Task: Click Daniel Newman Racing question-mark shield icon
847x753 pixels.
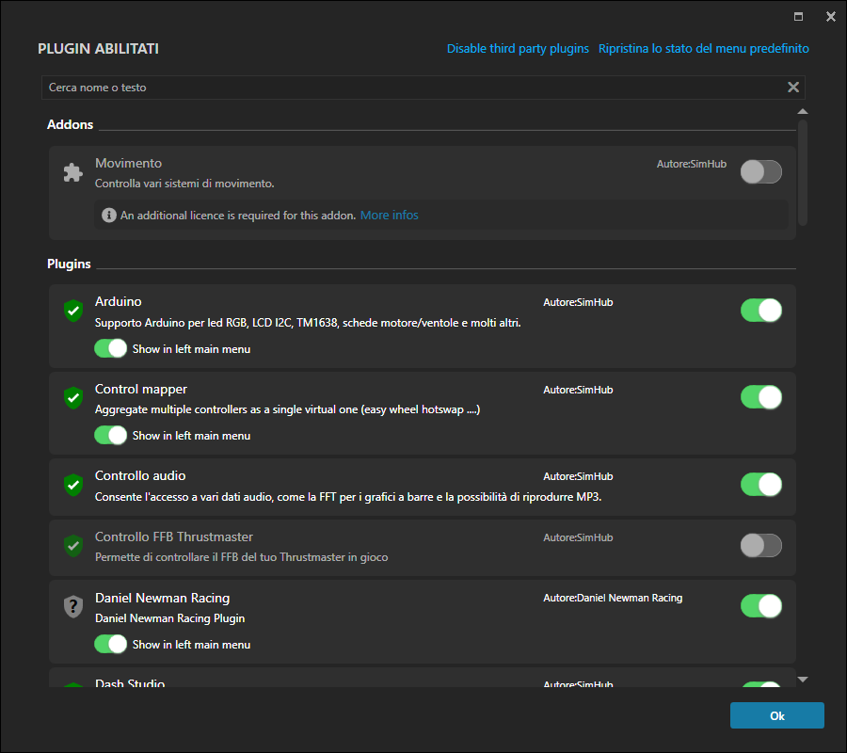Action: [72, 607]
